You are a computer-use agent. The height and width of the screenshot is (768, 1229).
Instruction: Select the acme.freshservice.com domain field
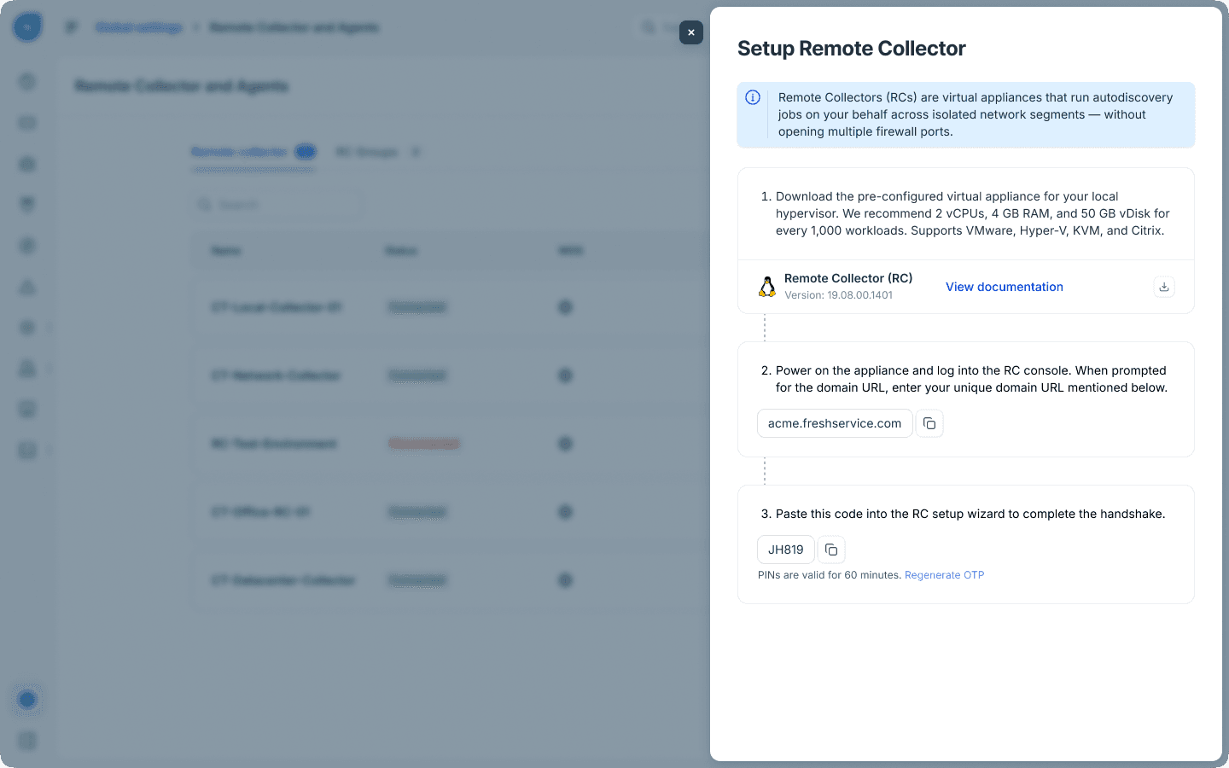[835, 423]
